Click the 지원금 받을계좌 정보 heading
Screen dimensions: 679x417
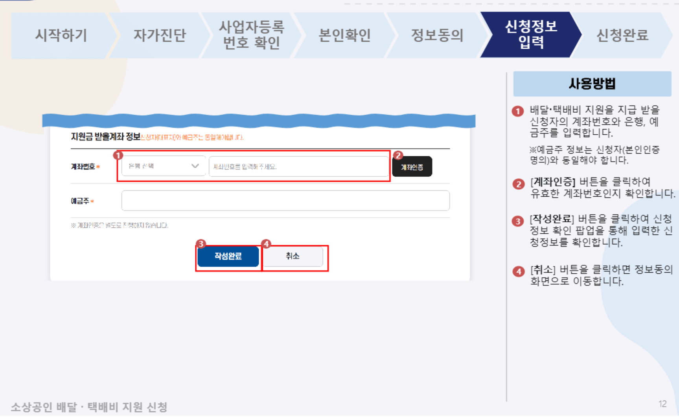(x=105, y=137)
